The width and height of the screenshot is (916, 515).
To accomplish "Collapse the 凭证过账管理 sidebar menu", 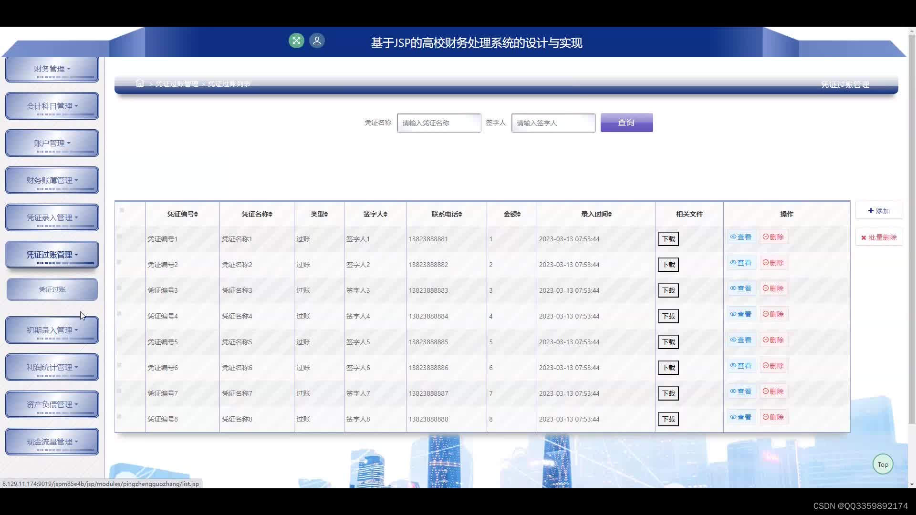I will tap(52, 255).
